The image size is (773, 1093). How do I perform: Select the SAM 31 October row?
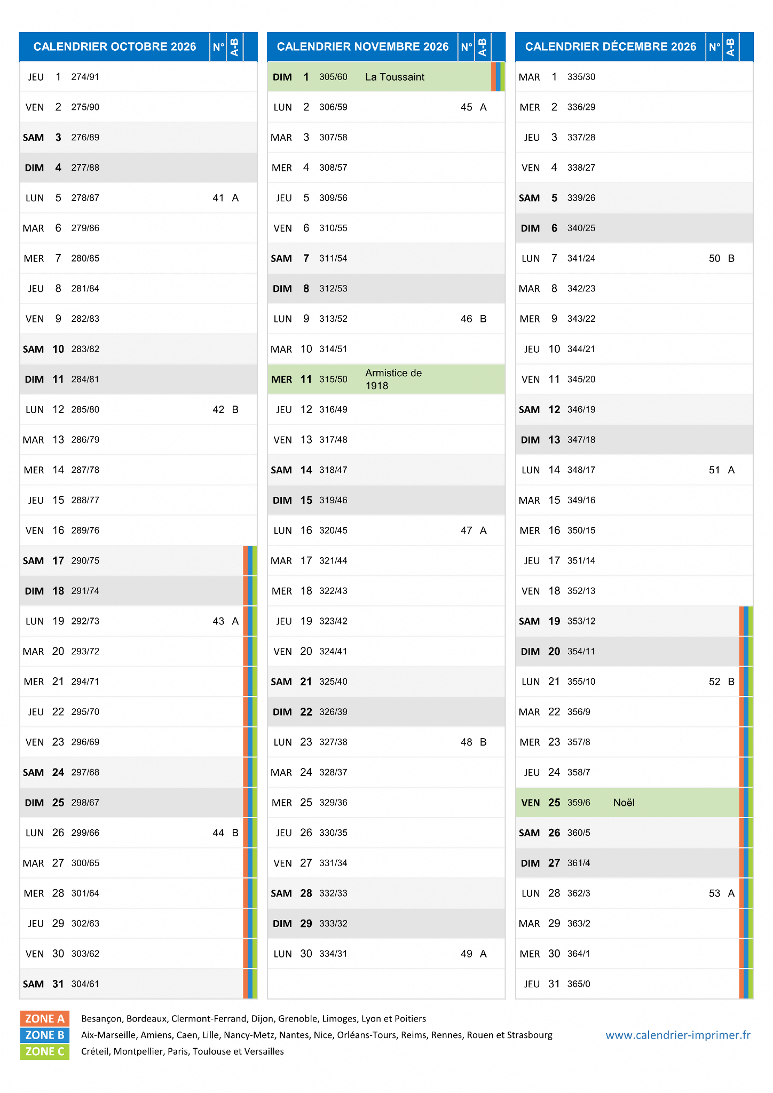pyautogui.click(x=138, y=984)
